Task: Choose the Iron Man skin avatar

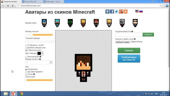Action: [x=83, y=23]
